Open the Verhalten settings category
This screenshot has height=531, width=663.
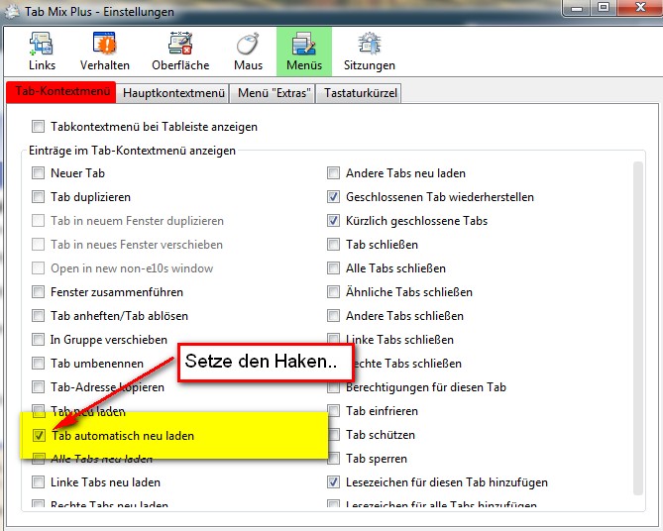105,52
